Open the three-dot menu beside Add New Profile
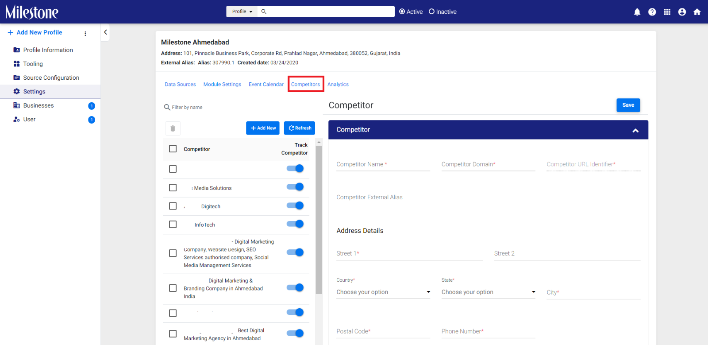The image size is (708, 345). pos(85,33)
